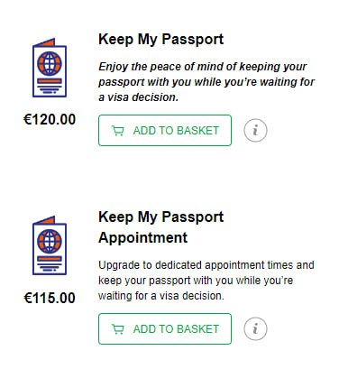Image resolution: width=339 pixels, height=369 pixels.
Task: Click the cart icon in second basket button
Action: 117,329
